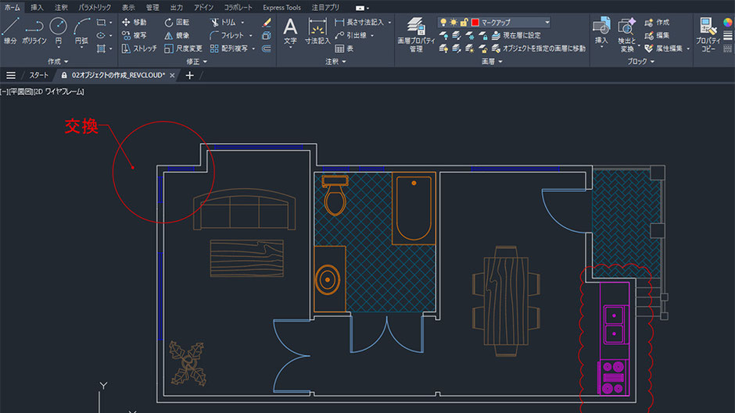Activate the トリム (Trim) command
The image size is (735, 413).
223,22
